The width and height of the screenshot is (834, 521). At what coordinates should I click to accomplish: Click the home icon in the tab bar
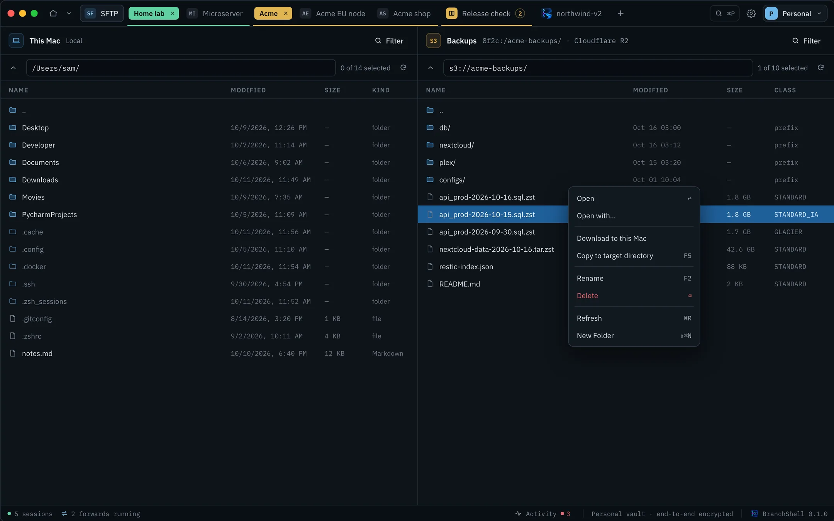(x=53, y=14)
